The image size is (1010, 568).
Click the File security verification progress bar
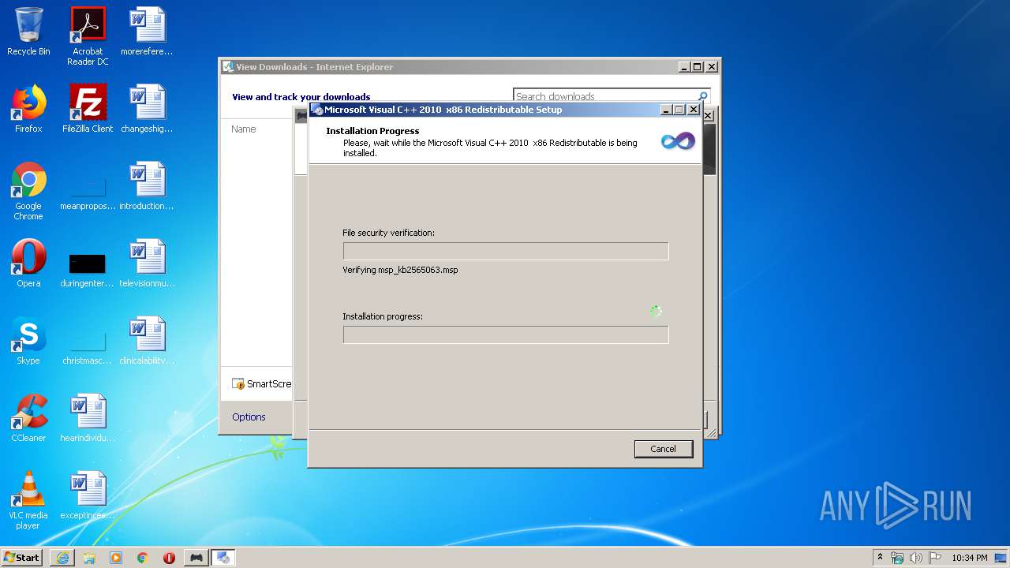(506, 251)
